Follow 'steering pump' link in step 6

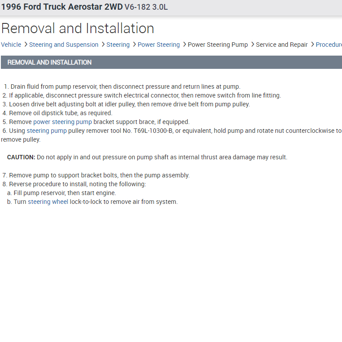point(47,131)
